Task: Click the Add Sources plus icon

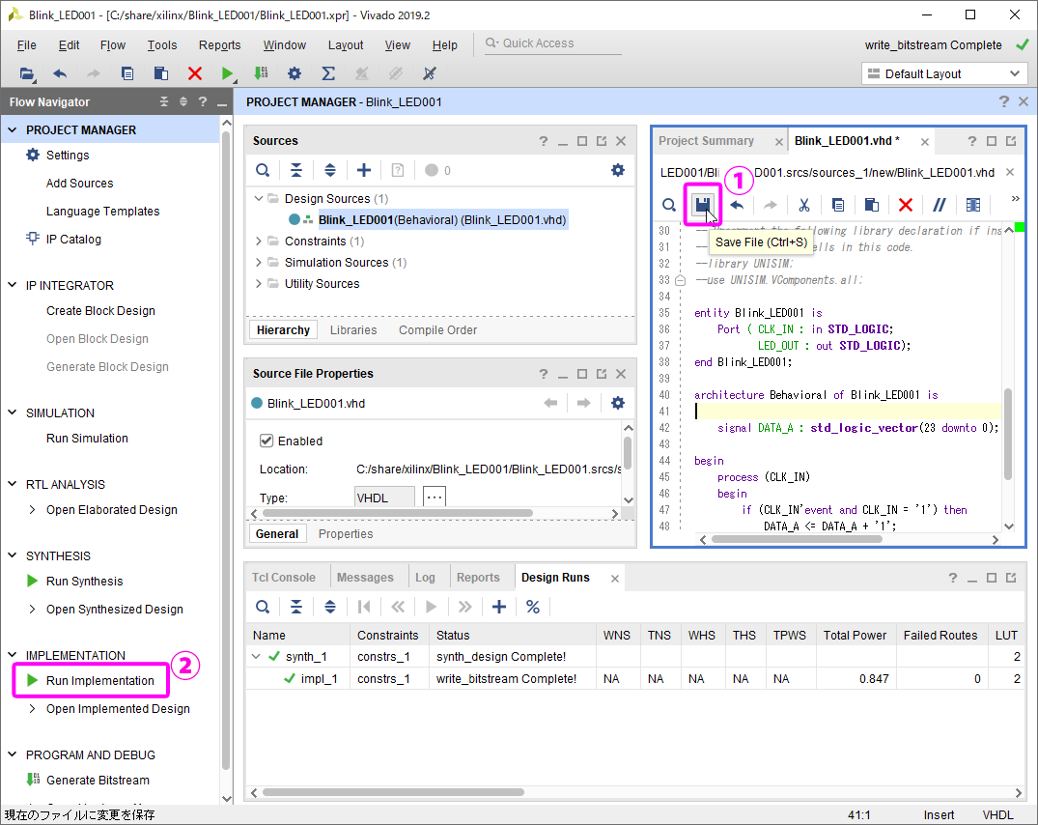Action: coord(364,170)
